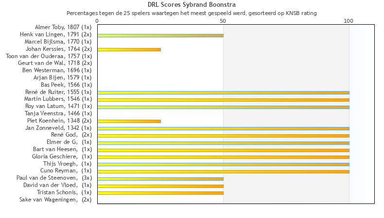The image size is (384, 218).
Task: Select the Piet Koenhein score bar
Action: coord(129,121)
